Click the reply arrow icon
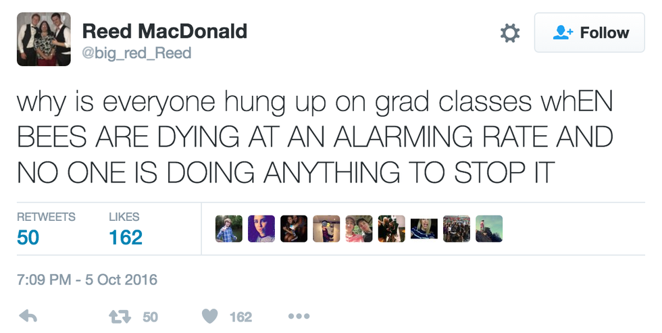Viewport: 662px width, 333px height. [27, 316]
